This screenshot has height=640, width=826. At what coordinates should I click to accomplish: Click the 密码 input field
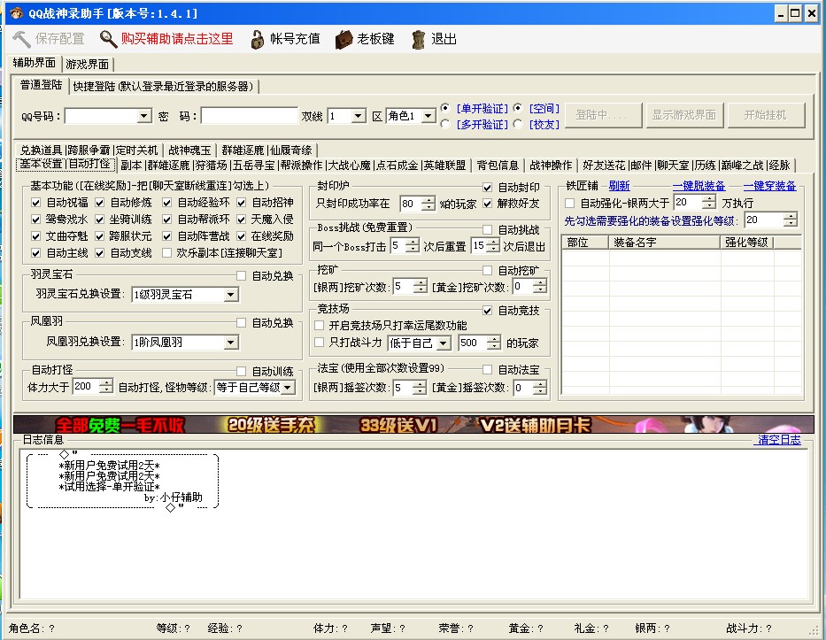click(249, 116)
